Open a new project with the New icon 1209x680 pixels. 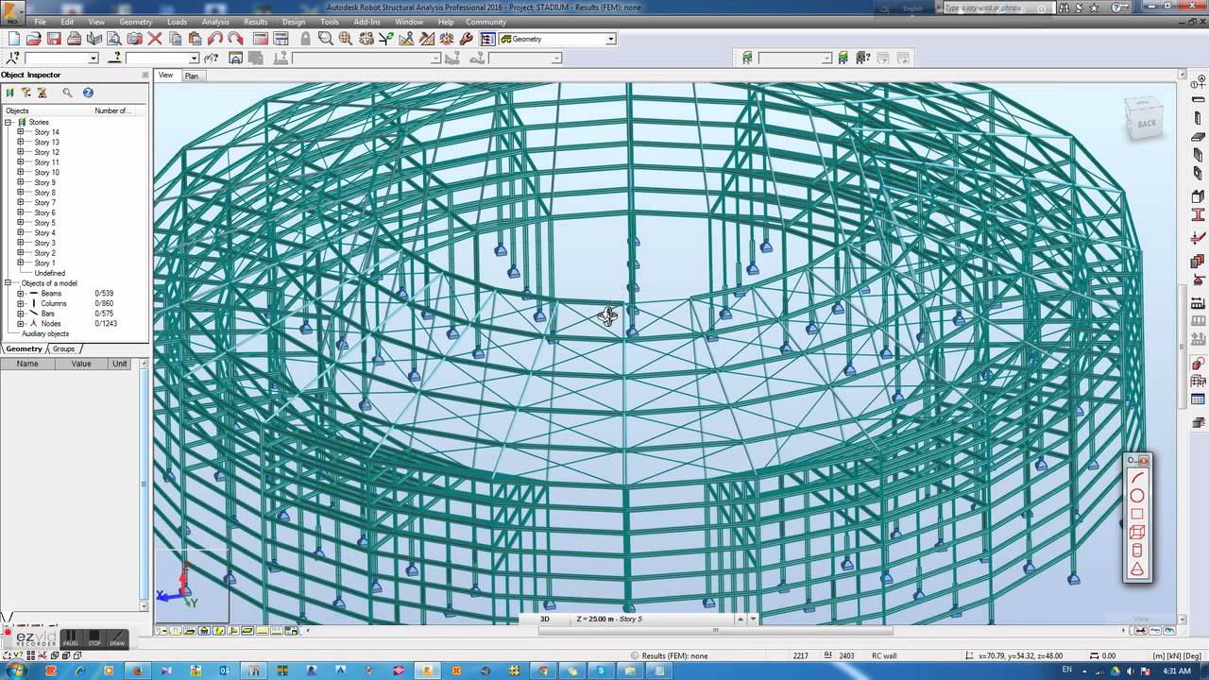(x=13, y=39)
